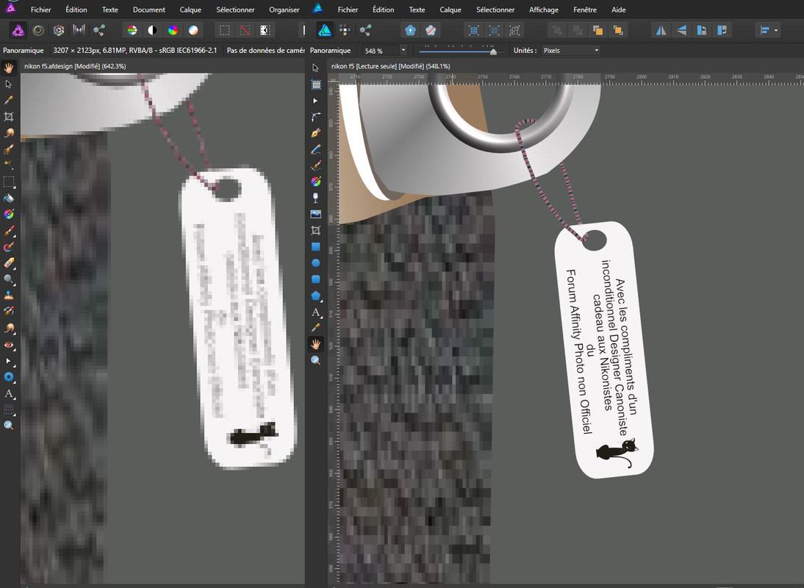Switch to the Pixel persona in Designer
This screenshot has width=804, height=588.
345,31
